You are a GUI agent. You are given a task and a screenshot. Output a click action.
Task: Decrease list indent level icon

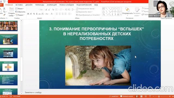tap(66, 10)
